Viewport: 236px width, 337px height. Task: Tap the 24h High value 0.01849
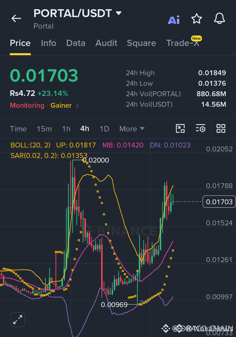pyautogui.click(x=212, y=73)
